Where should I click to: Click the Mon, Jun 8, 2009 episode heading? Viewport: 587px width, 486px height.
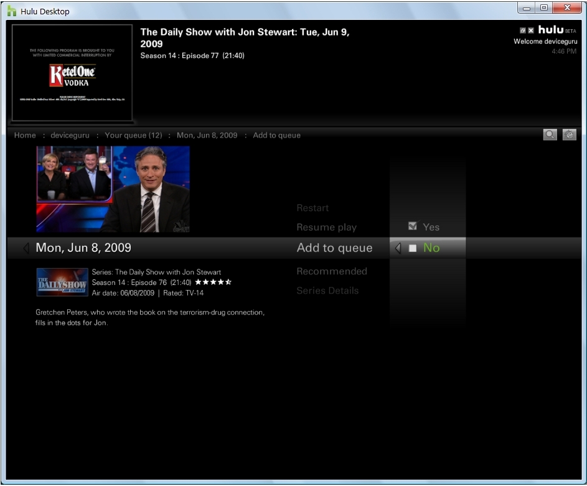click(83, 248)
